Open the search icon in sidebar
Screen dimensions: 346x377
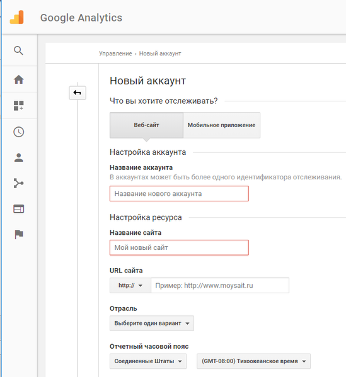click(18, 51)
